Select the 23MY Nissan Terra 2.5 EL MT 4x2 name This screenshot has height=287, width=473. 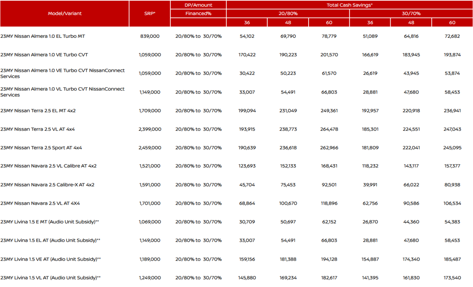(38, 111)
